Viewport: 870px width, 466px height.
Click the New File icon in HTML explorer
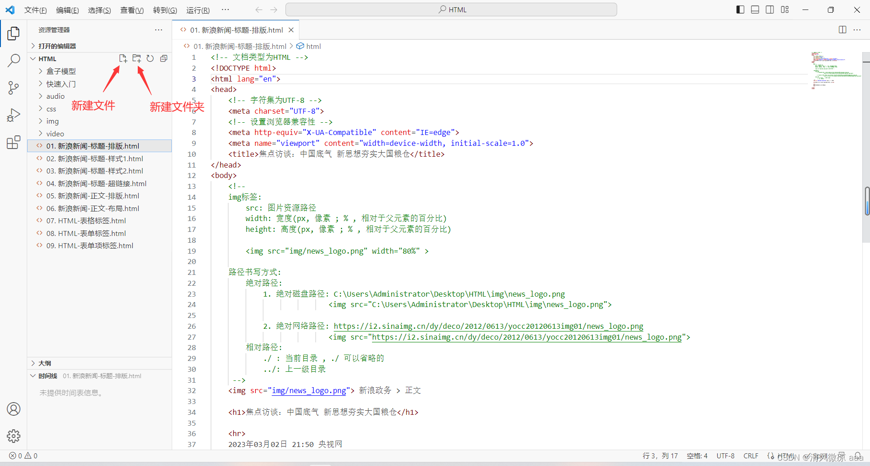coord(123,58)
